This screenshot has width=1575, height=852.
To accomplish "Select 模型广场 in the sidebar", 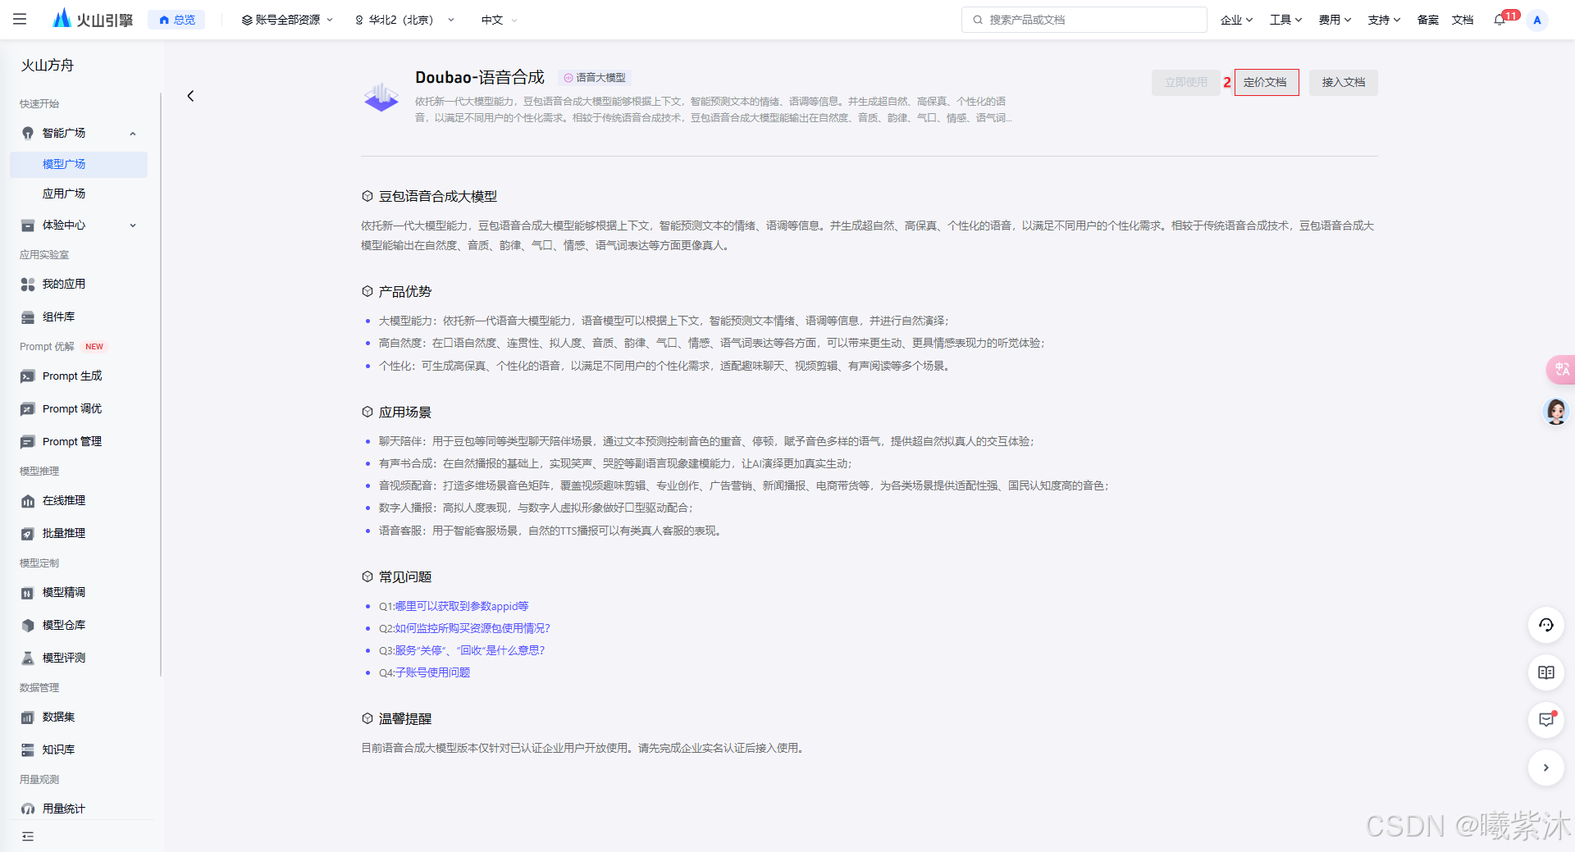I will (x=79, y=164).
